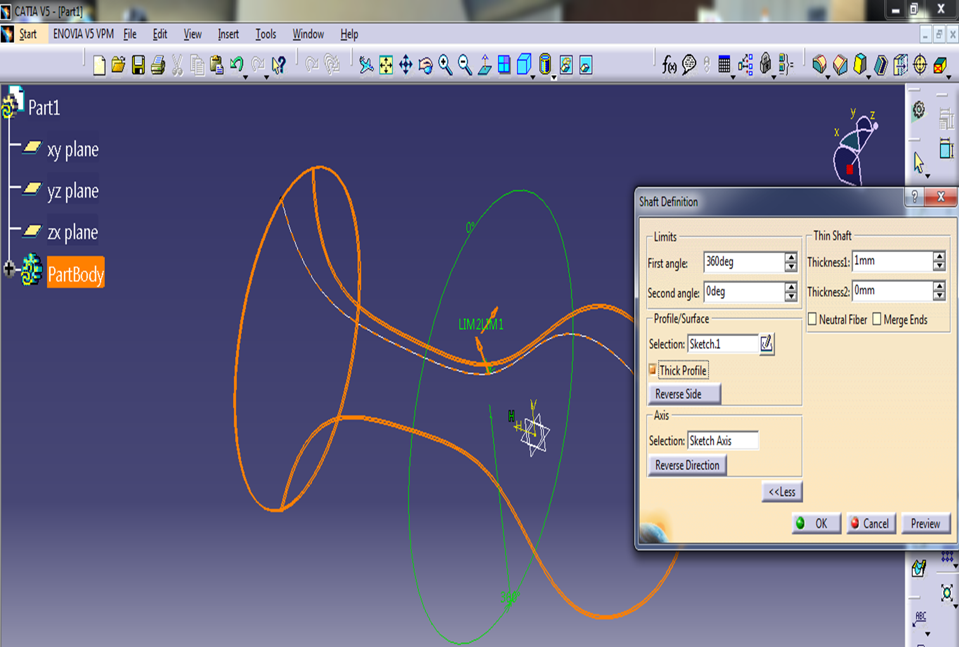
Task: Open the Insert menu
Action: tap(228, 35)
